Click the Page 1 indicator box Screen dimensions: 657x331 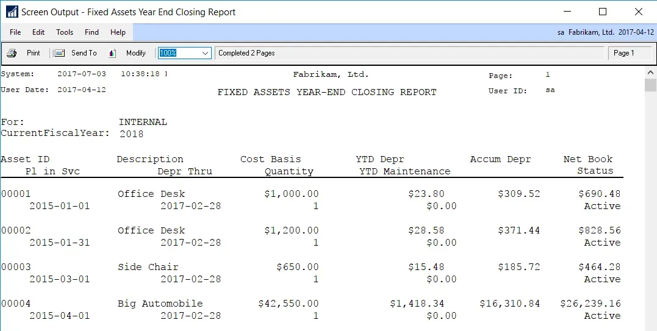pos(630,53)
